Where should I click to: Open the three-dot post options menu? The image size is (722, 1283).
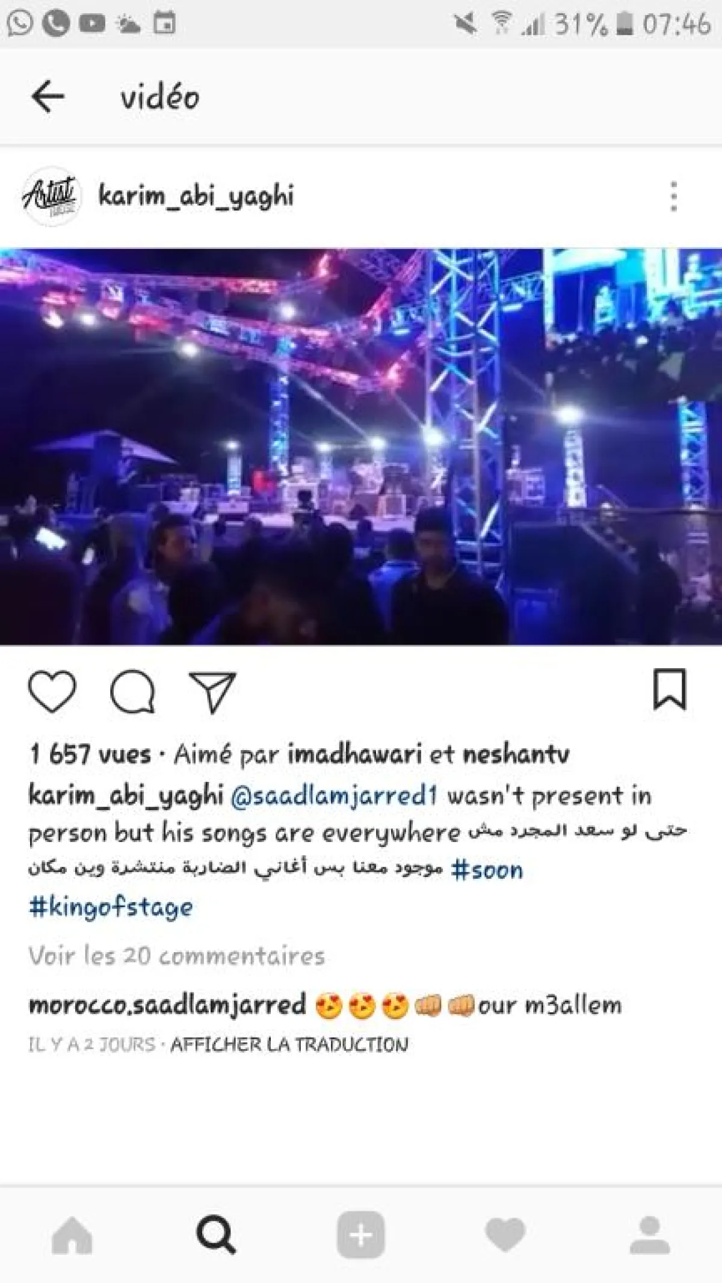point(673,196)
